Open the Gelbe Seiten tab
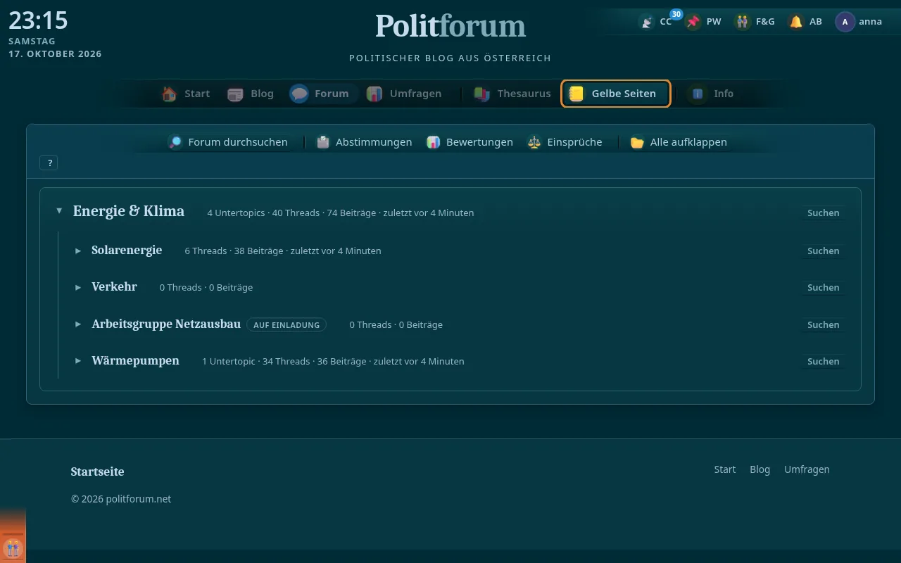This screenshot has width=901, height=563. pos(616,94)
